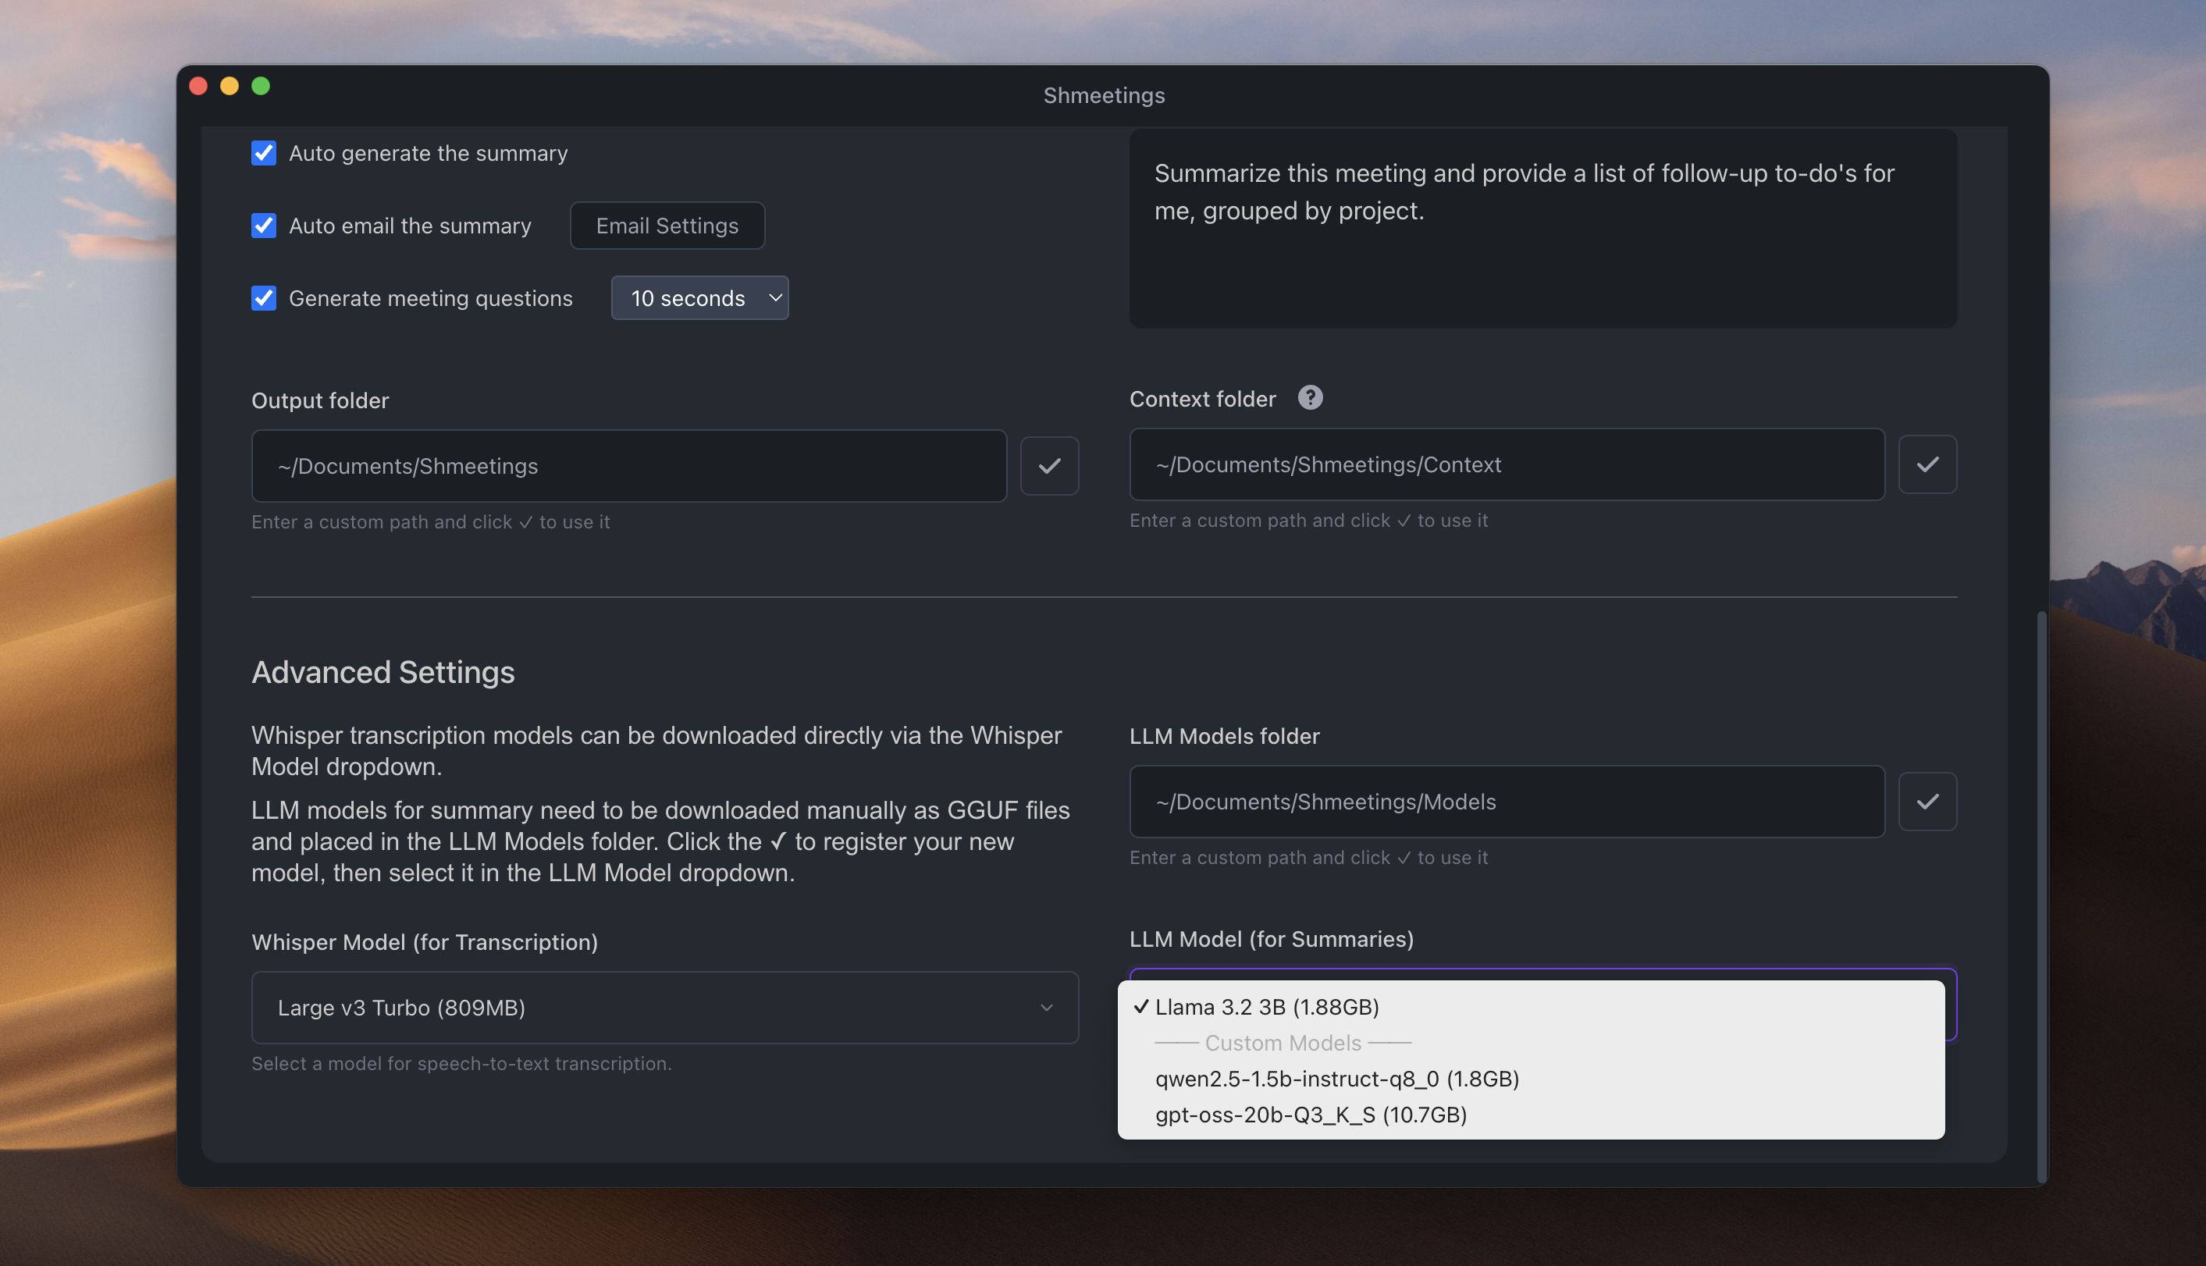2206x1266 pixels.
Task: Open the Context folder help tooltip
Action: (x=1310, y=397)
